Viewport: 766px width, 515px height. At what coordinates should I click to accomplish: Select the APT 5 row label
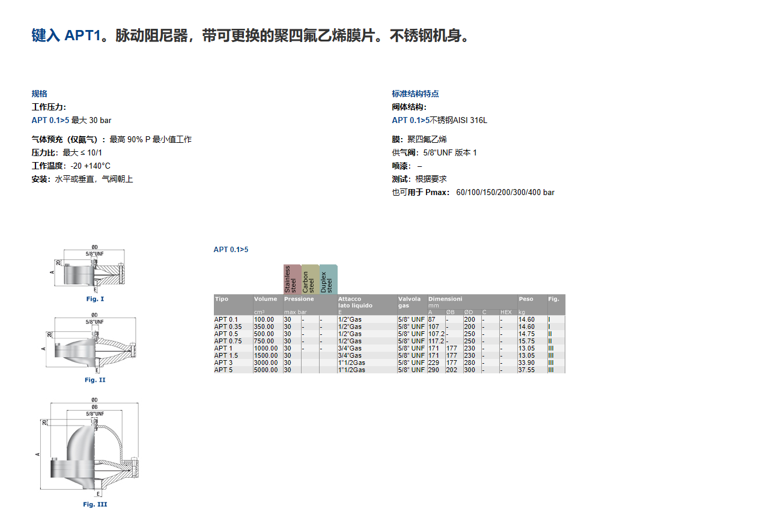(x=223, y=370)
